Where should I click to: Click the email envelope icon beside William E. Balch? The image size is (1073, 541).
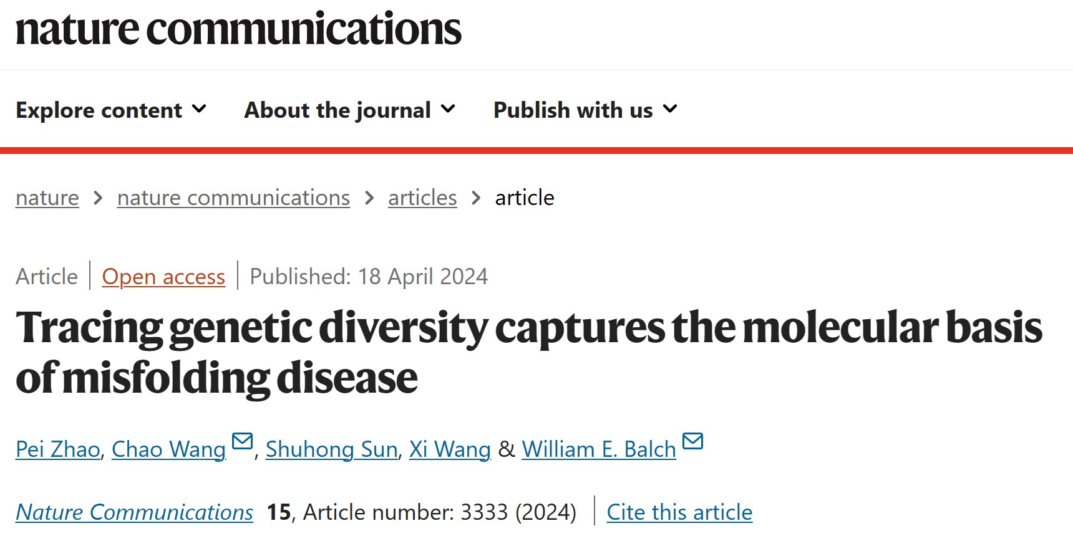(692, 441)
